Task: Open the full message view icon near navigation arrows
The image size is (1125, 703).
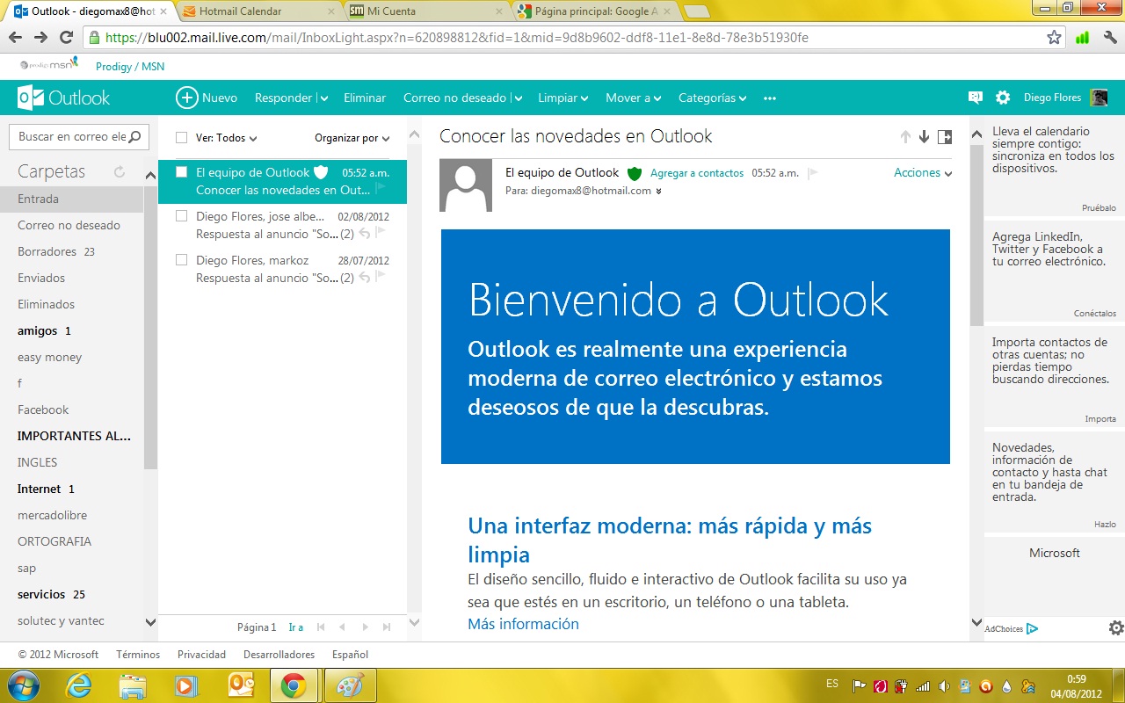Action: (x=944, y=137)
